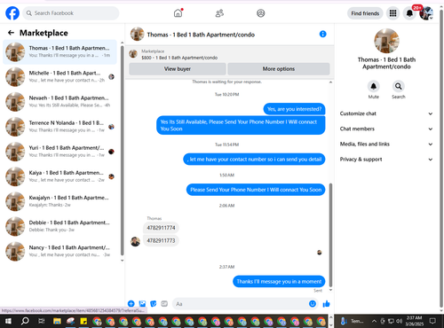Search in conversation magnifier icon
444x328 pixels.
pyautogui.click(x=399, y=86)
